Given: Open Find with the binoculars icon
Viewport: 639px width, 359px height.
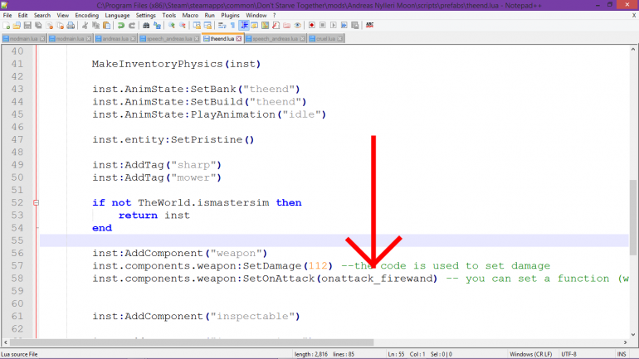Looking at the screenshot, I should click(x=146, y=26).
